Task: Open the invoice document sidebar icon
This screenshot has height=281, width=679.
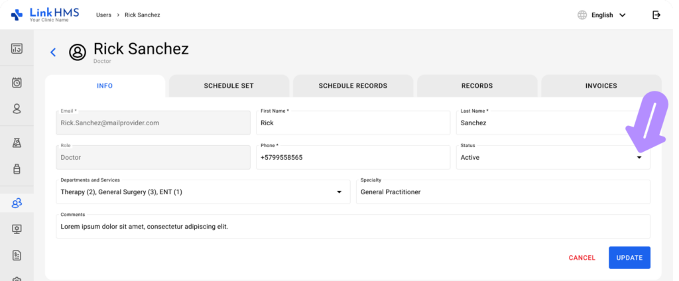Action: click(17, 255)
